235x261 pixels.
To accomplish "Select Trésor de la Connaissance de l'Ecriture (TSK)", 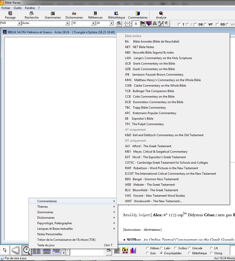I will (x=73, y=239).
